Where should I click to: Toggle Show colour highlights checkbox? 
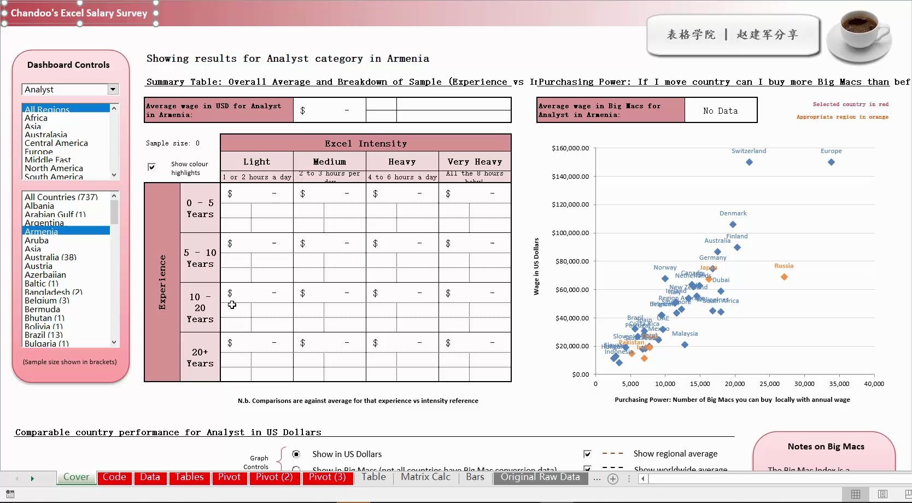[x=151, y=167]
